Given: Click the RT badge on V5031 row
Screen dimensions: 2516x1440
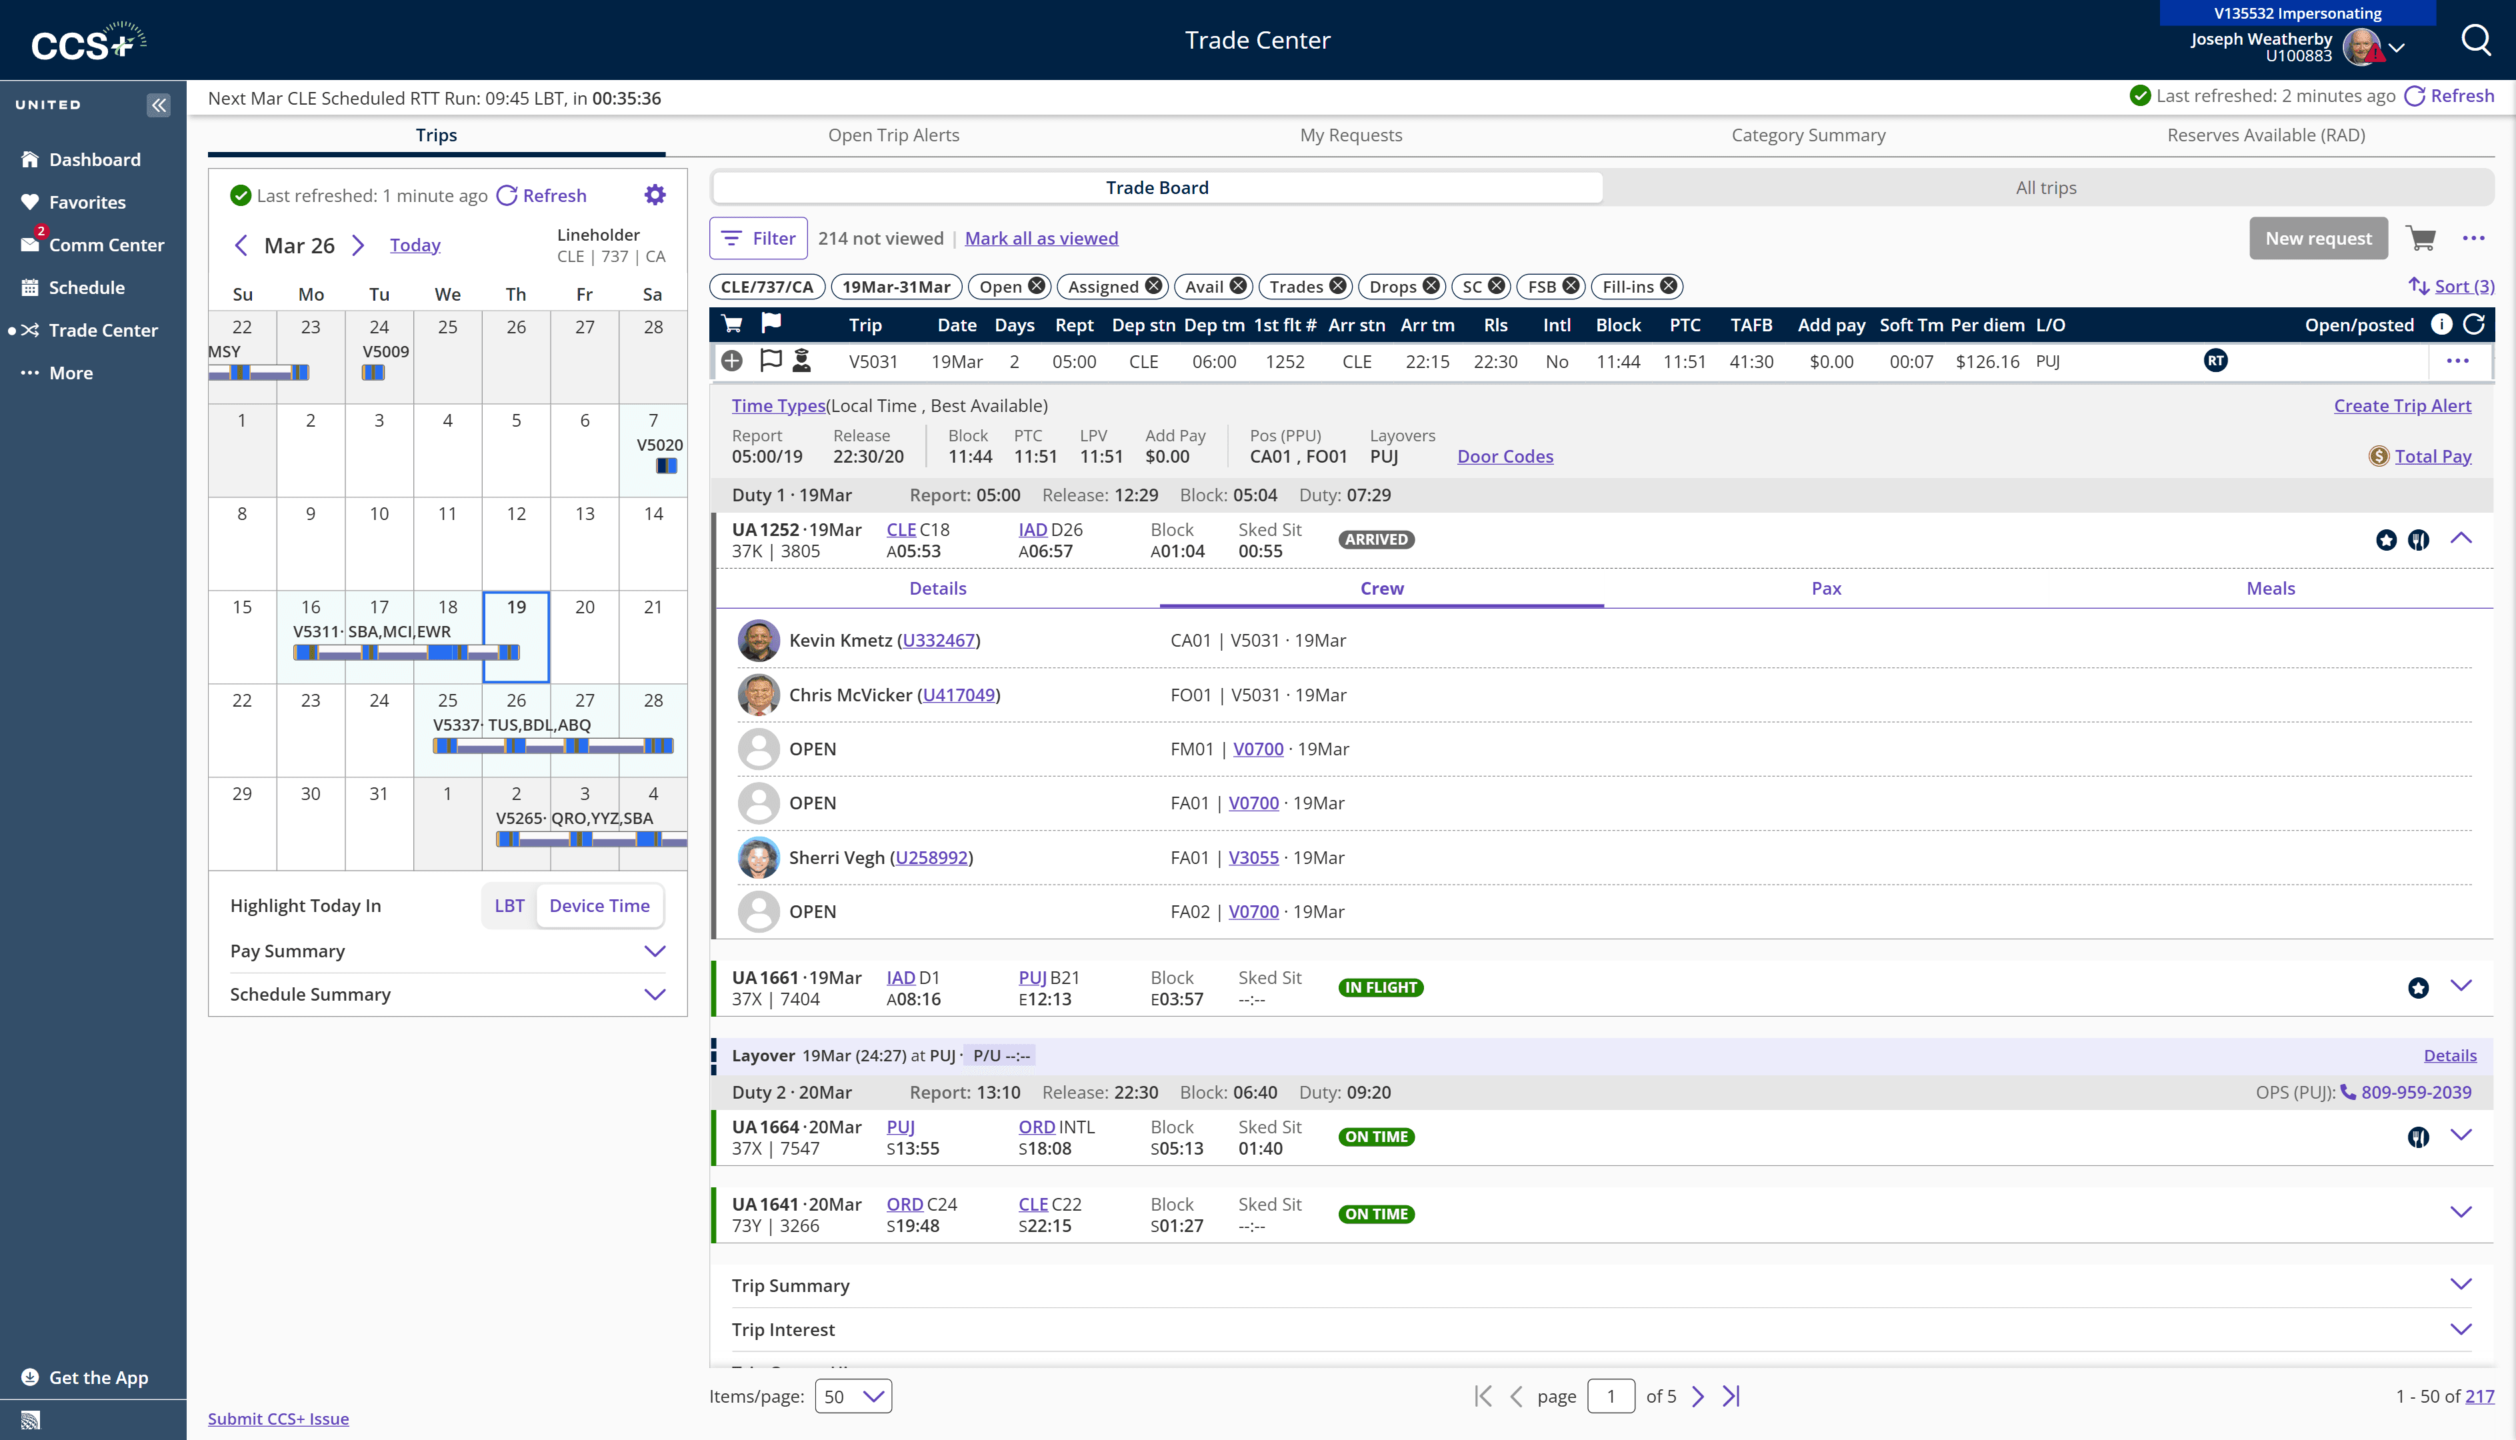Looking at the screenshot, I should [2215, 361].
